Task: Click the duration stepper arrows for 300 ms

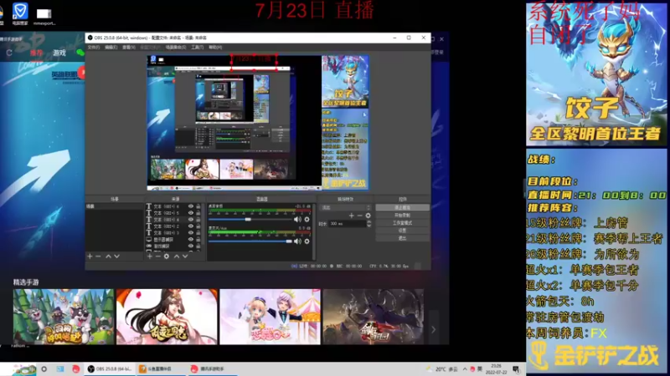Action: pyautogui.click(x=369, y=223)
